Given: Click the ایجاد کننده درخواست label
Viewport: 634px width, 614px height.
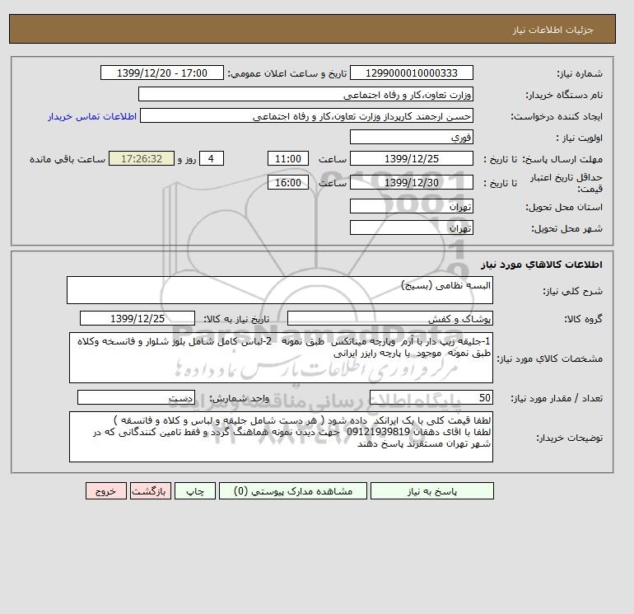Looking at the screenshot, I should pyautogui.click(x=557, y=116).
